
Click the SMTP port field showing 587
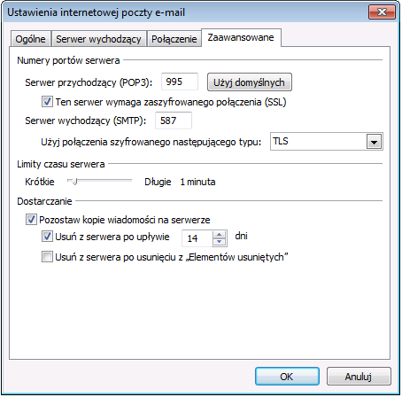pos(174,121)
